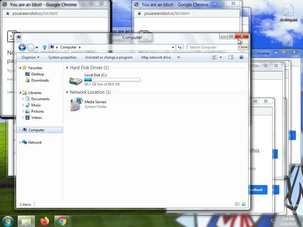Expand the Documents library arrow
This screenshot has width=303, height=227.
[x=23, y=99]
